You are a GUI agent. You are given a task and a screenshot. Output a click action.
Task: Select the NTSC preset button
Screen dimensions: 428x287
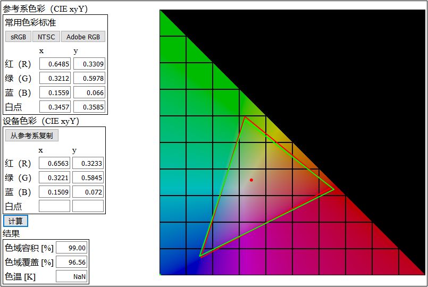click(46, 37)
